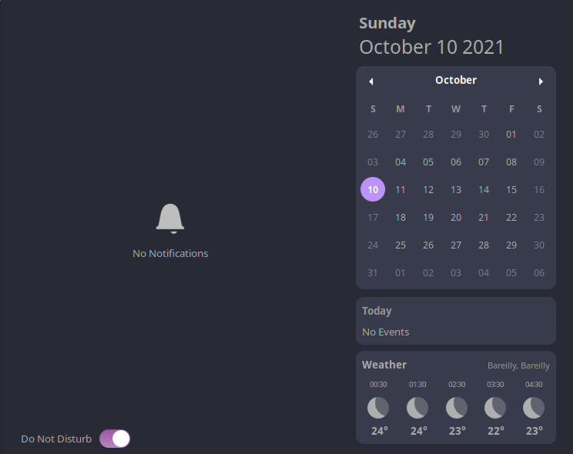Go to next month with right arrow
The image size is (573, 454).
click(541, 81)
